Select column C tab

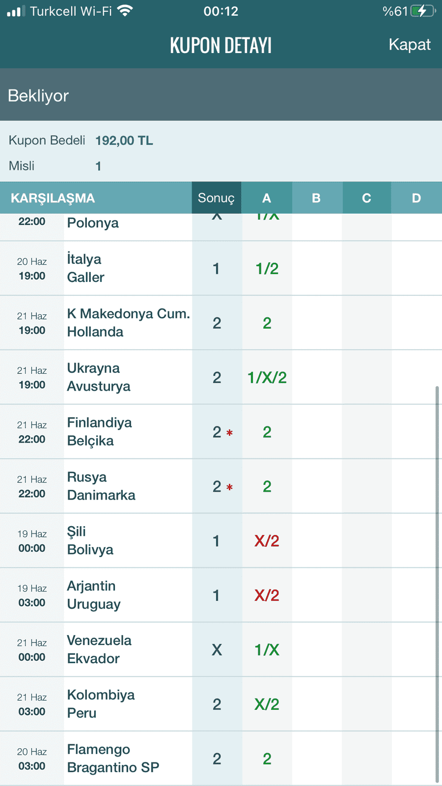pyautogui.click(x=366, y=198)
